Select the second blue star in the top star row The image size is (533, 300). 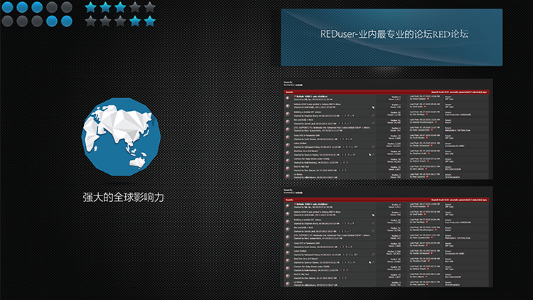pos(105,7)
